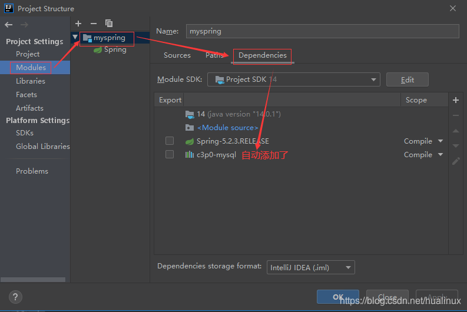Viewport: 467px width, 312px height.
Task: Select the 14 java version row
Action: 301,114
